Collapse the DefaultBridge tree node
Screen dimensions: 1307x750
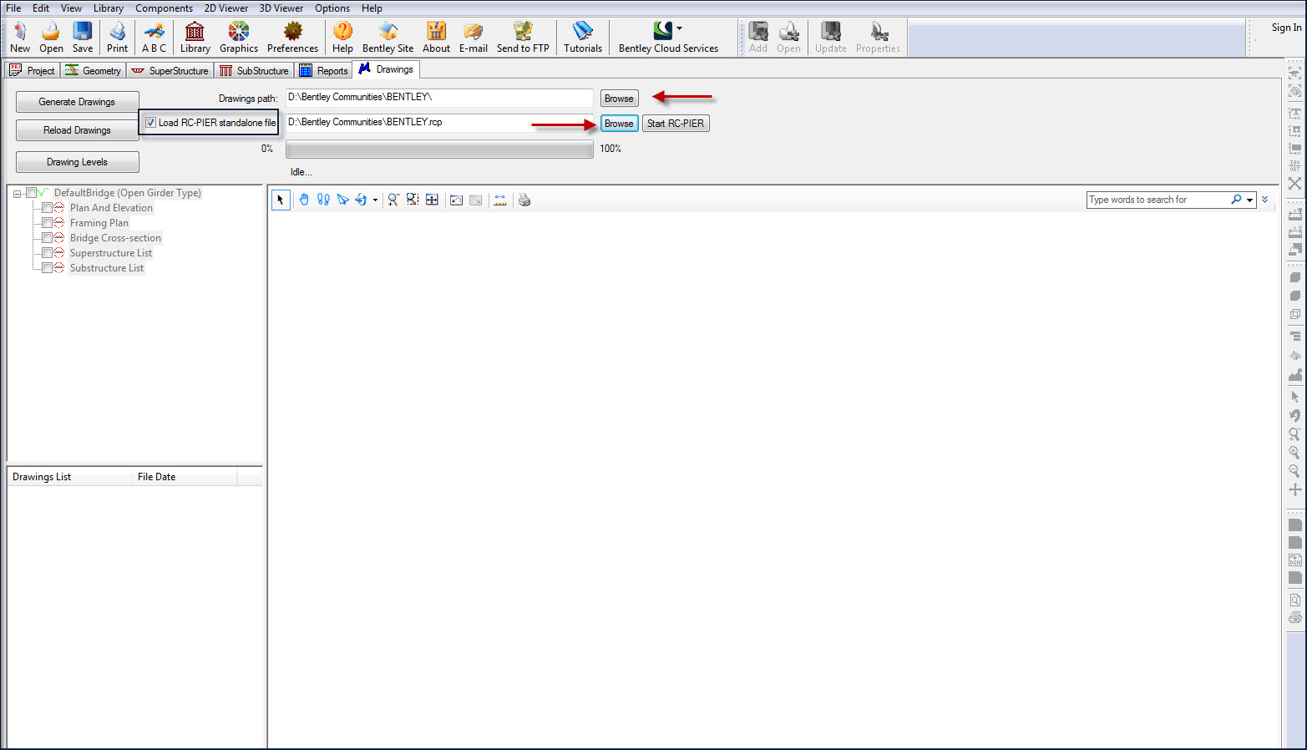(17, 194)
